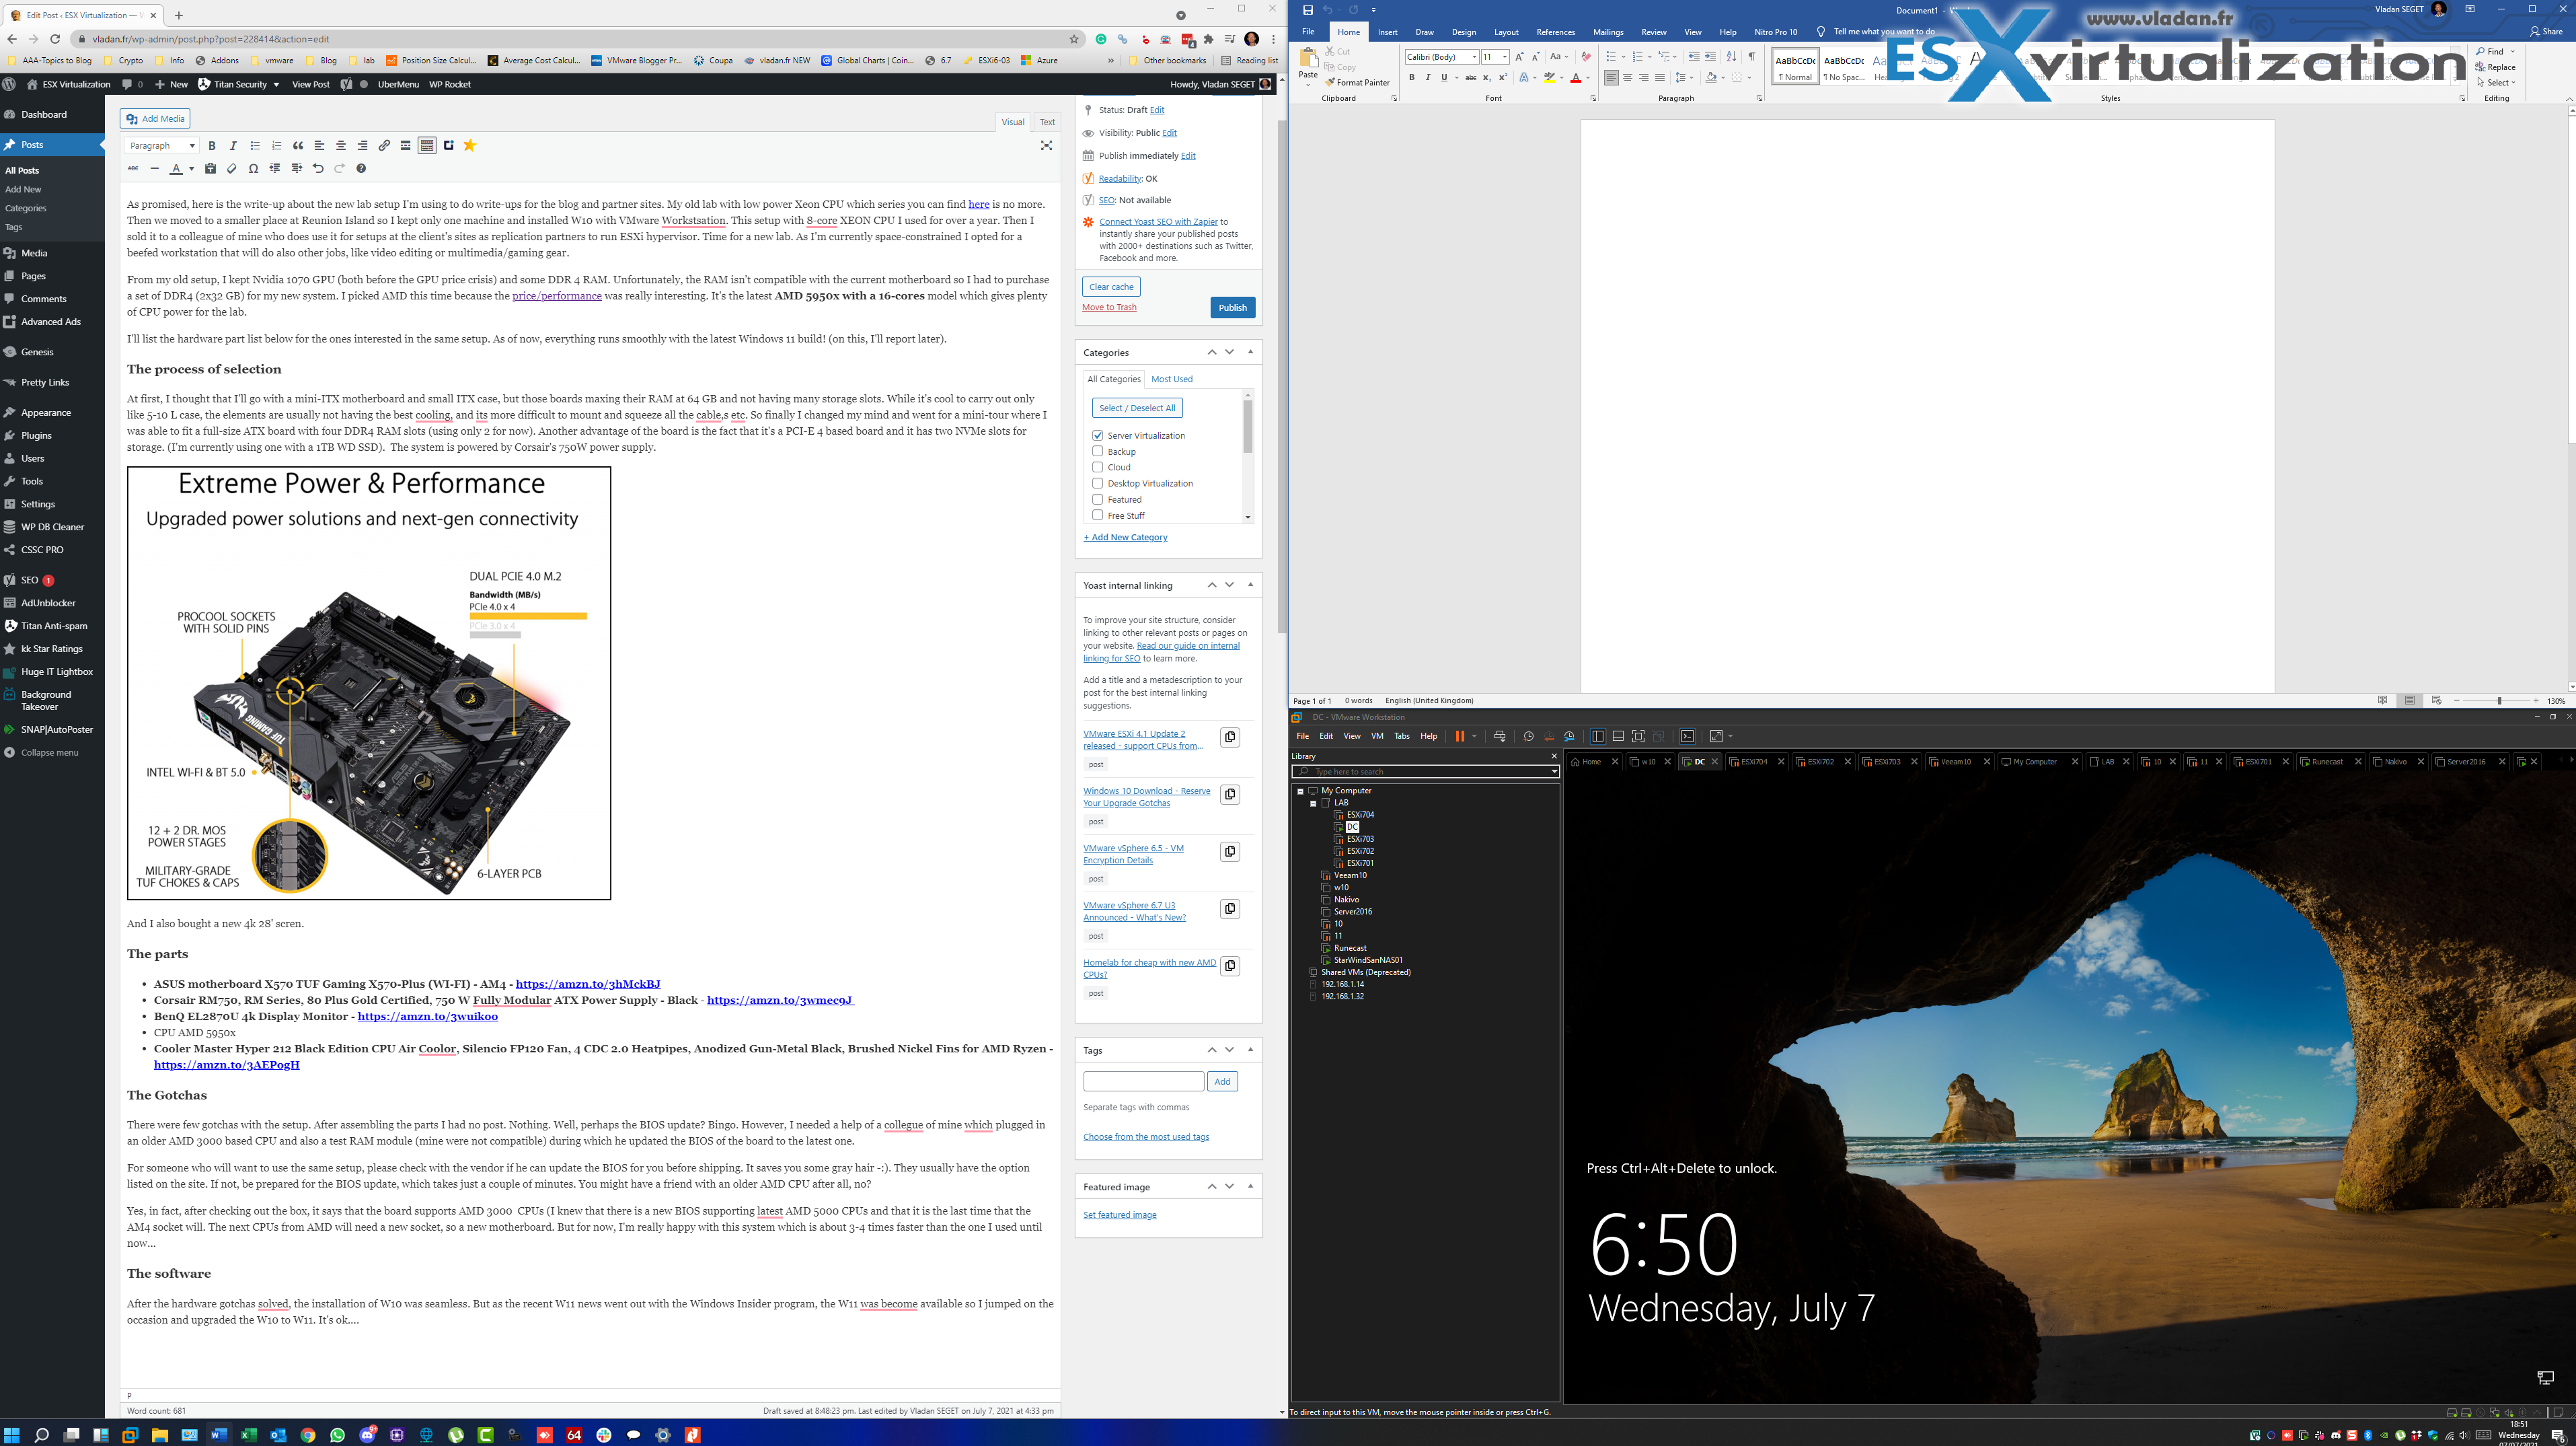The image size is (2576, 1446).
Task: Select Veeam10 VM in VMware library tree
Action: tap(1349, 875)
